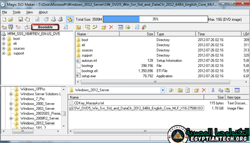250x143 pixels.
Task: Click the New image file icon
Action: pos(4,19)
